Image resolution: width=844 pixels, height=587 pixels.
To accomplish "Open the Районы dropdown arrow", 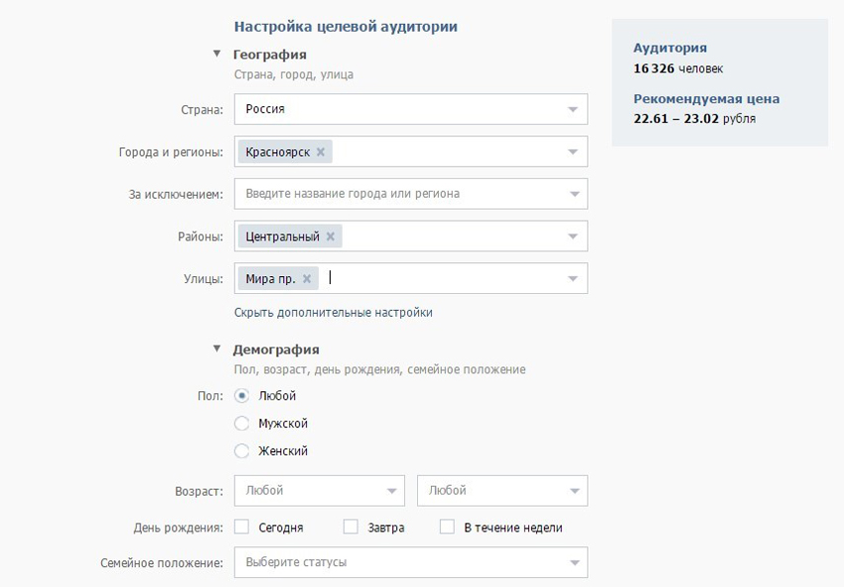I will coord(573,236).
